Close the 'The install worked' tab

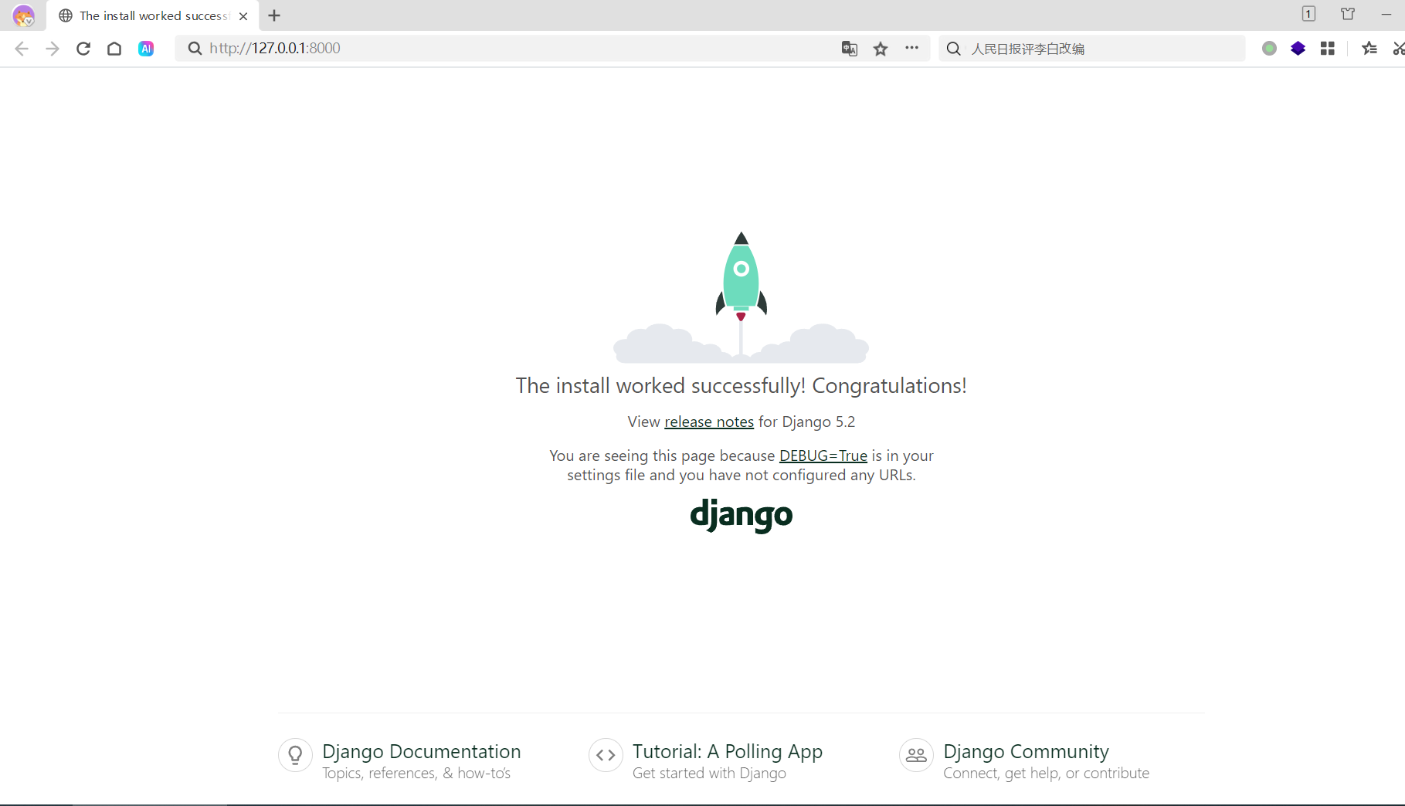click(x=243, y=16)
